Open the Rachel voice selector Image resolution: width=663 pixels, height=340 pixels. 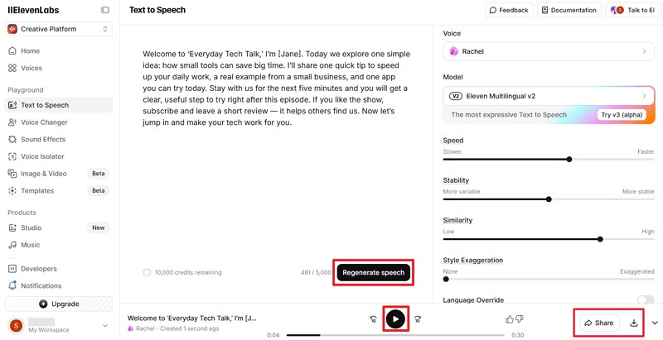[x=549, y=51]
